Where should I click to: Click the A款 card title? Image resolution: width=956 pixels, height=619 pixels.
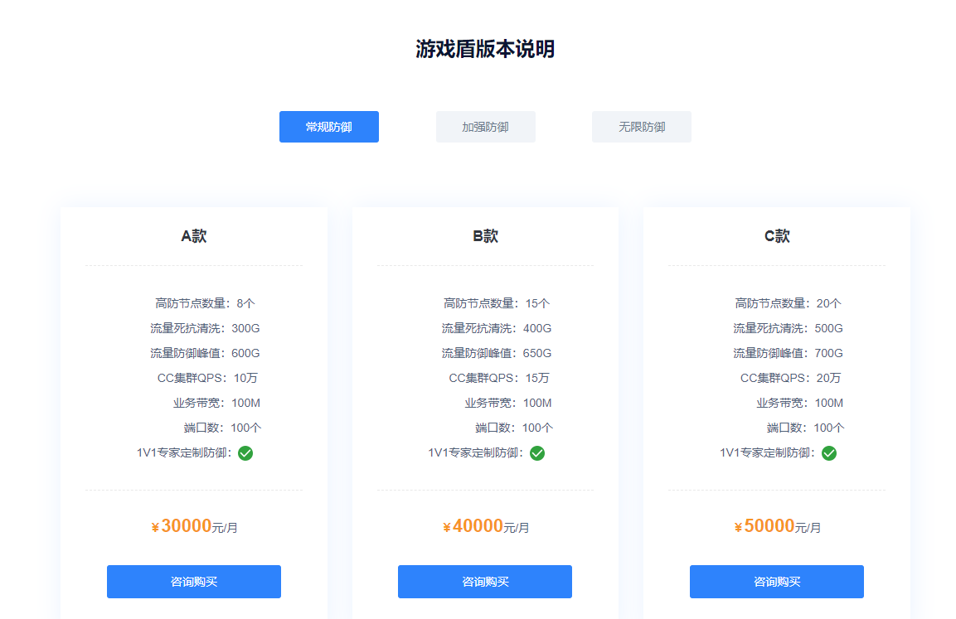point(194,236)
